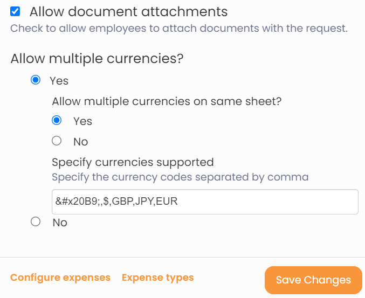Select Yes radio for Allow multiple currencies
The width and height of the screenshot is (365, 298).
36,80
